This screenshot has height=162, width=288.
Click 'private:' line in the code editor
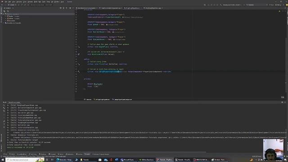point(87,79)
